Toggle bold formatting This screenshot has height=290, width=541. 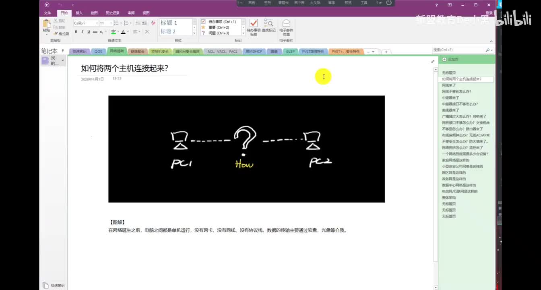[x=76, y=32]
